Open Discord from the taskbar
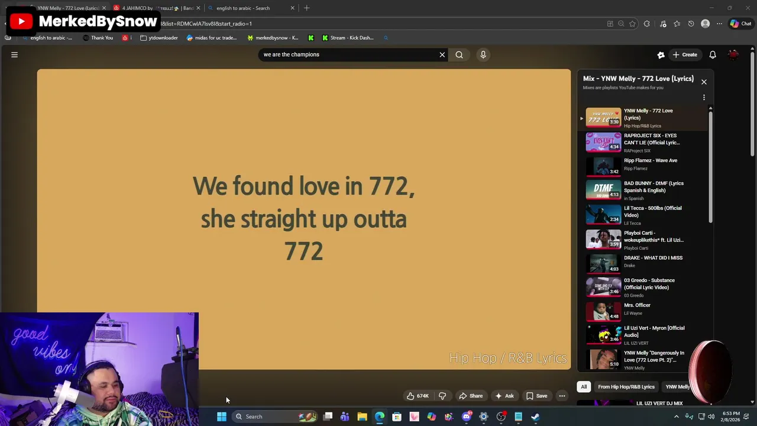This screenshot has width=757, height=426. pyautogui.click(x=466, y=417)
